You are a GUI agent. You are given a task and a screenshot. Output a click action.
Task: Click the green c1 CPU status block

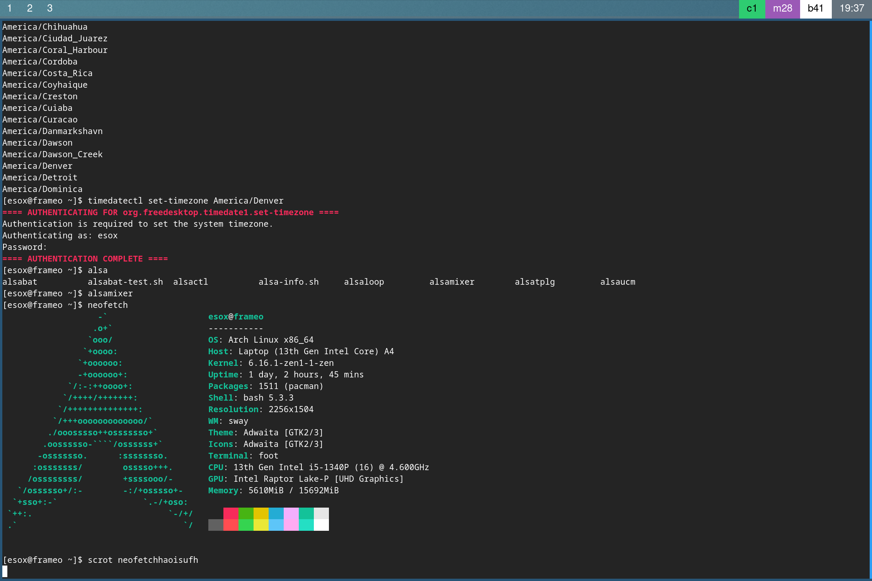point(751,8)
